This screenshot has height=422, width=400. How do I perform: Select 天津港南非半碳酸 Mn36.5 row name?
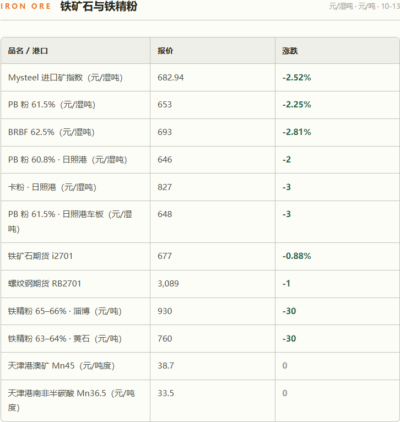point(71,401)
